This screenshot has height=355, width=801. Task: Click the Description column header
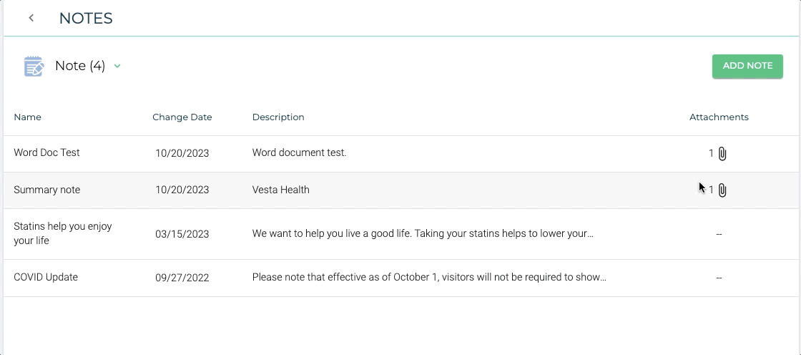278,117
